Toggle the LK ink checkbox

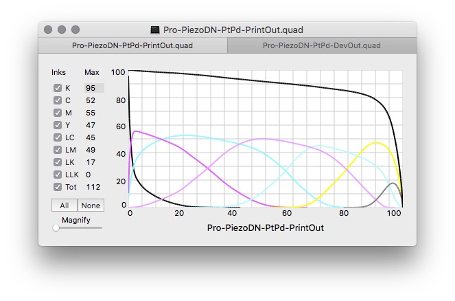pyautogui.click(x=58, y=162)
